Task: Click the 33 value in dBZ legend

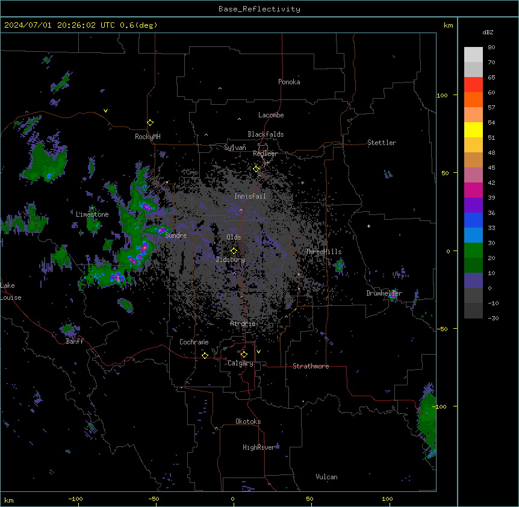Action: point(491,228)
